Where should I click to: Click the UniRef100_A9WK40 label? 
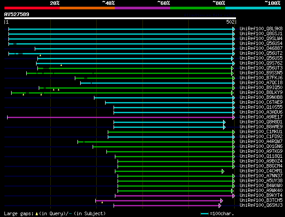[x=261, y=191]
